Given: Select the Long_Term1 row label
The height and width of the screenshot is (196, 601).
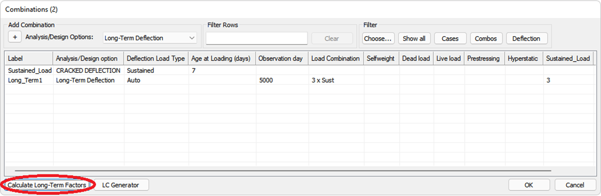Looking at the screenshot, I should click(25, 80).
